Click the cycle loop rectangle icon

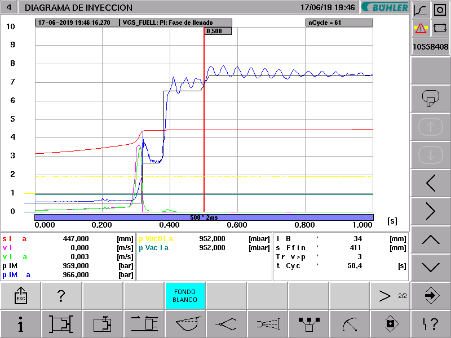coord(440,28)
